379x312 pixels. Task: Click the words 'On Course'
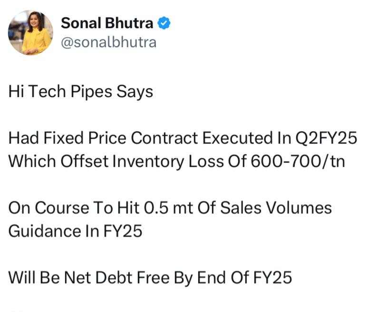(x=49, y=207)
